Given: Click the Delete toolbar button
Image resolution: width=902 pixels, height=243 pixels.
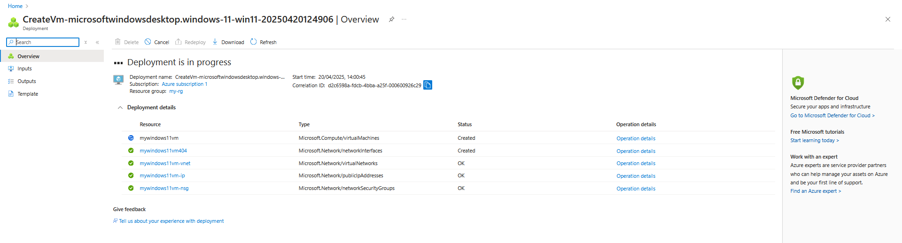Looking at the screenshot, I should (127, 42).
